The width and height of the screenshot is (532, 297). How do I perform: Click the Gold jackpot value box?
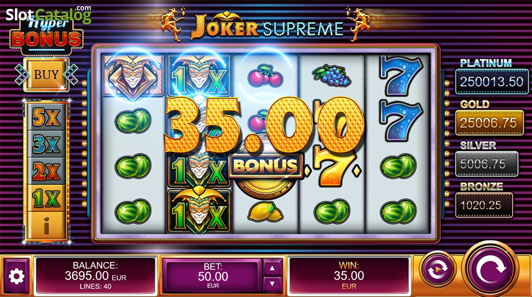tap(486, 123)
